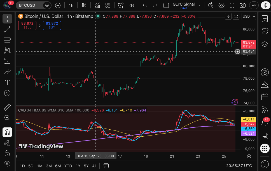Click the 83,872 SELL button
271x171 pixels.
[x=27, y=25]
